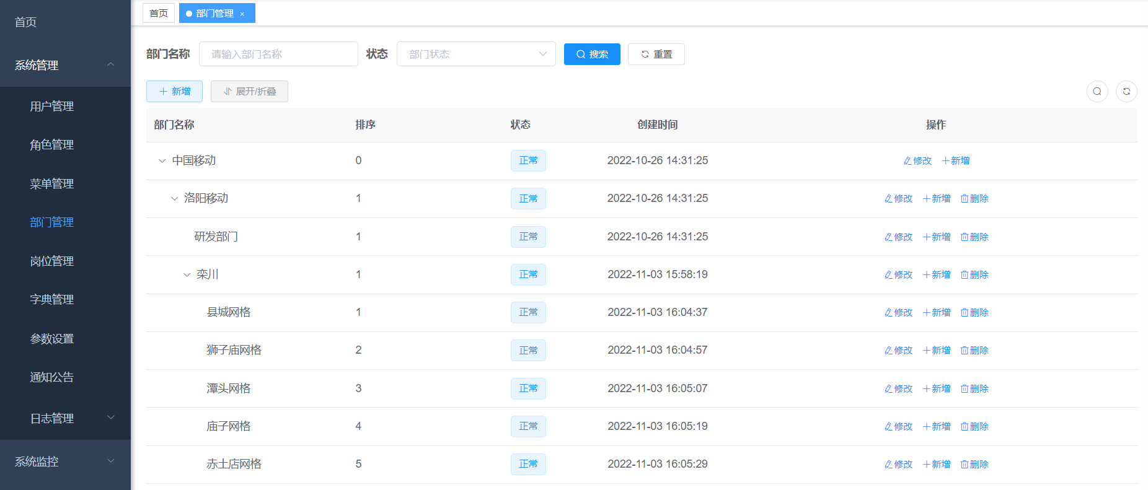
Task: Click 新增 in the 洛阳移动 row
Action: point(937,198)
